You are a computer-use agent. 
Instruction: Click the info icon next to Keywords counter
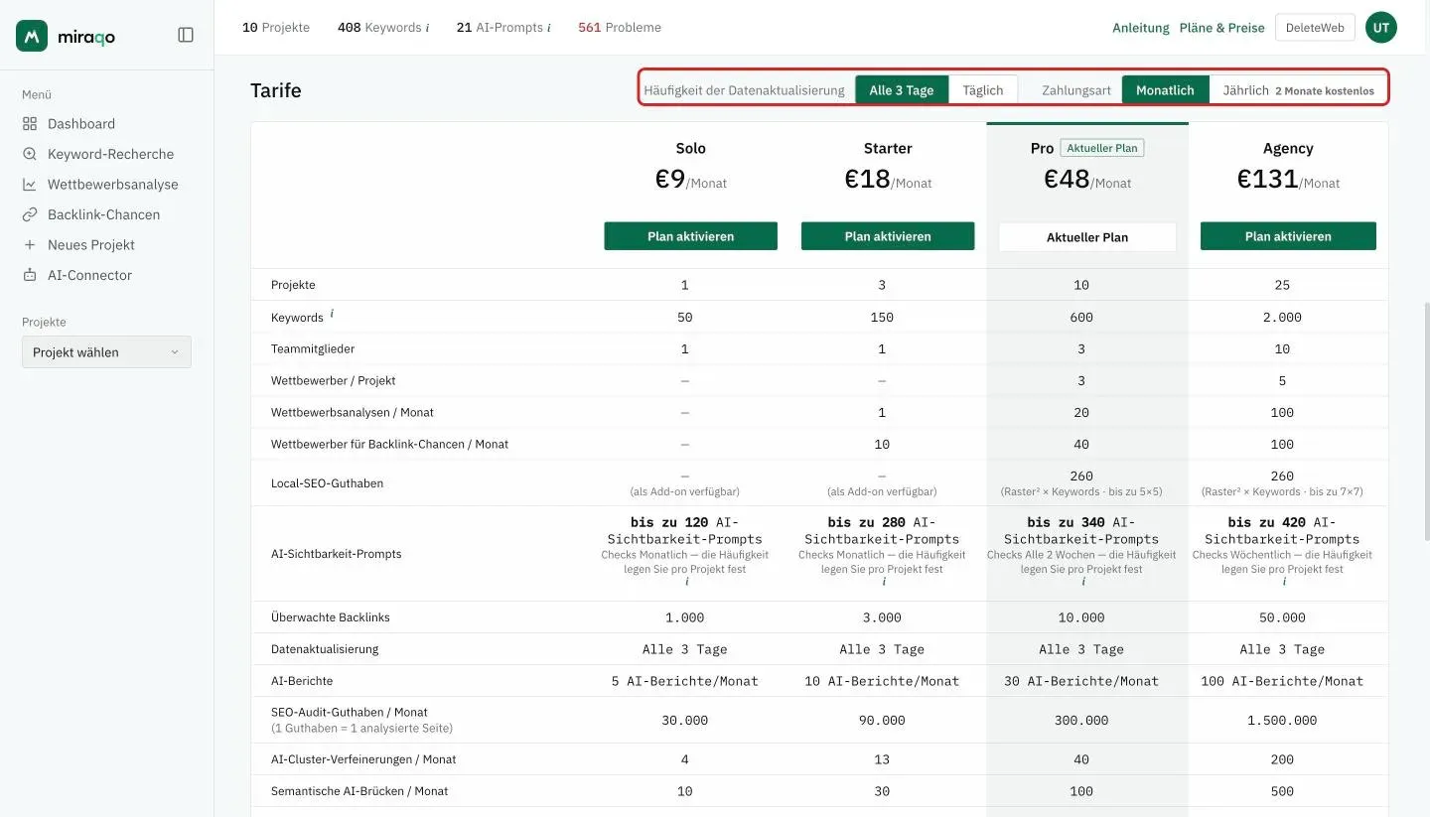(427, 28)
